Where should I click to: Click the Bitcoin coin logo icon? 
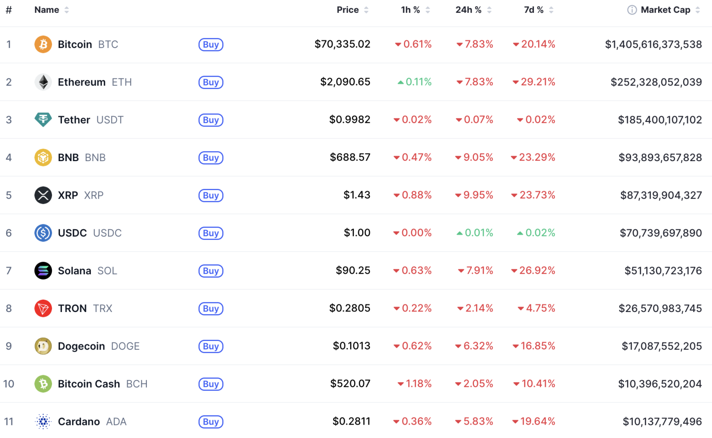[43, 45]
